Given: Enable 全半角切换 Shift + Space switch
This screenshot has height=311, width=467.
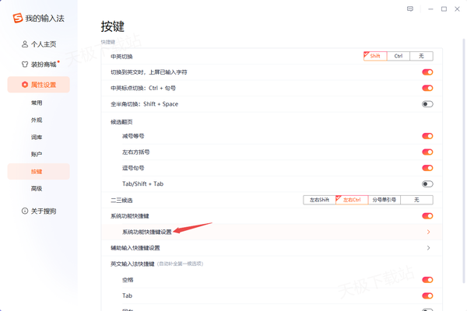Looking at the screenshot, I should 427,103.
